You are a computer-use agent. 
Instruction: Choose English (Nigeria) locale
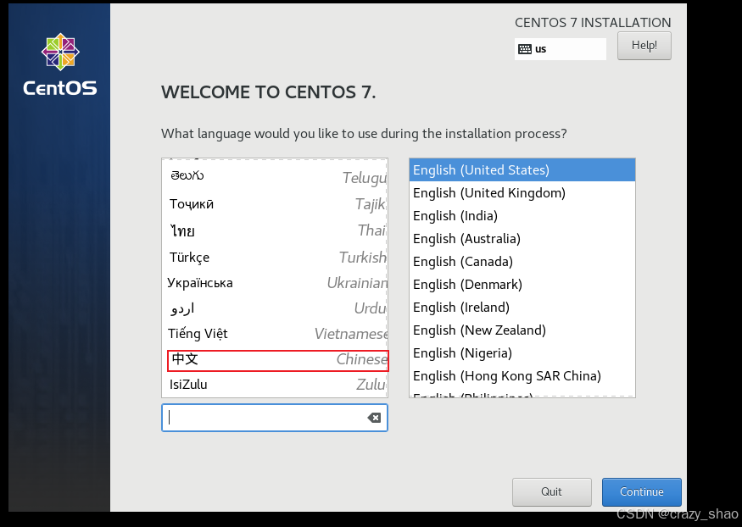(522, 353)
